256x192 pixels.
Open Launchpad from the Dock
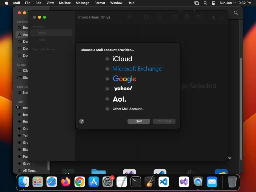[x=38, y=182]
